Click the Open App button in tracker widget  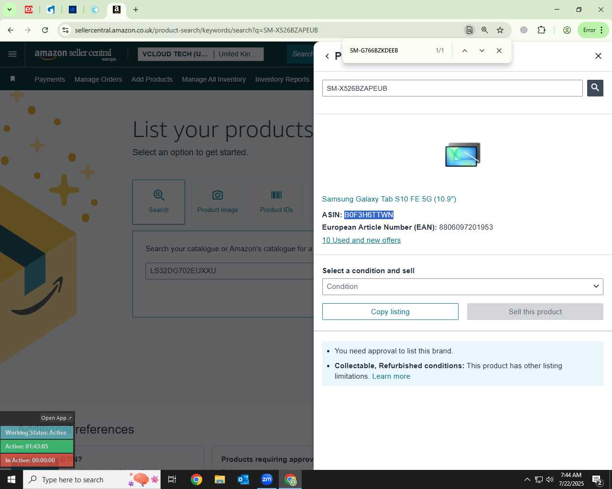click(x=56, y=418)
